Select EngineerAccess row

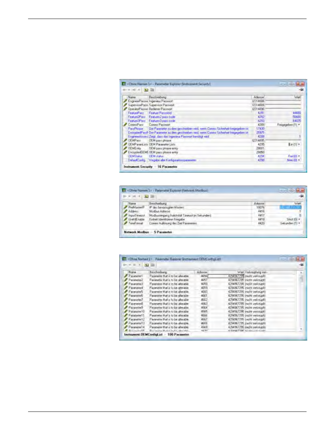[212, 136]
